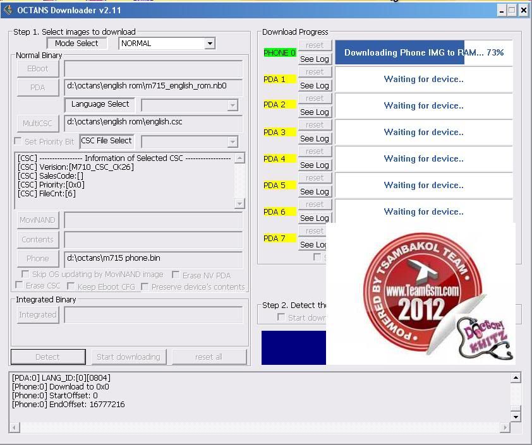Open See Log for PDA 1

[315, 86]
